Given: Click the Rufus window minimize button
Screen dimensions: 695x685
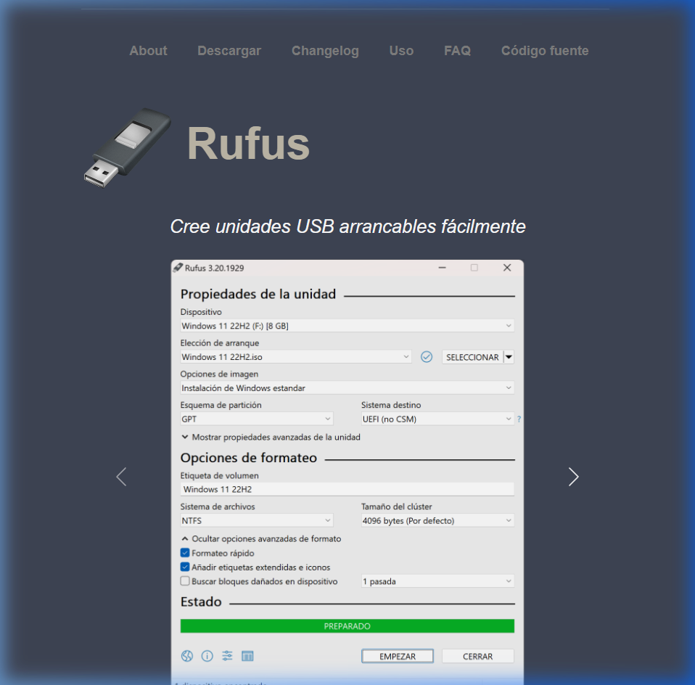Looking at the screenshot, I should 442,268.
